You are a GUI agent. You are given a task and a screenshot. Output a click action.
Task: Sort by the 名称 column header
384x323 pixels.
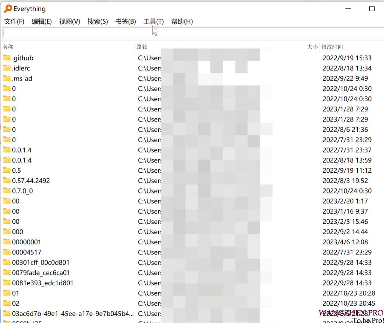tap(8, 47)
